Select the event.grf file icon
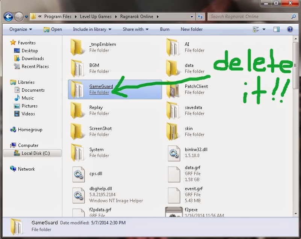Screen dimensions: 301x239 point(174,195)
